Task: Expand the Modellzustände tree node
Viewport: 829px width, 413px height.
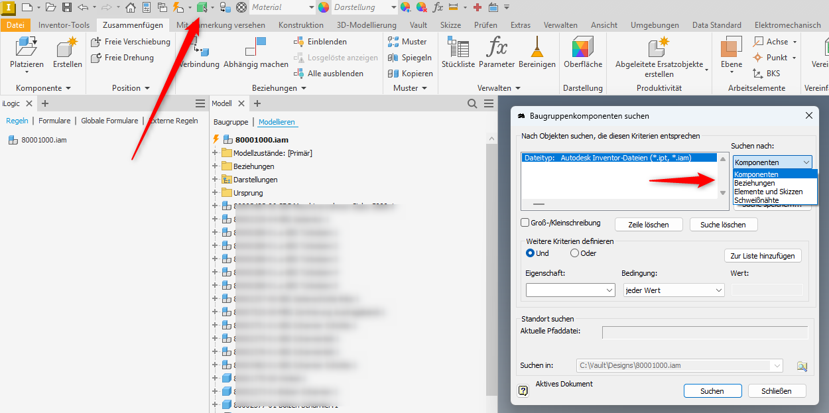Action: pos(215,153)
